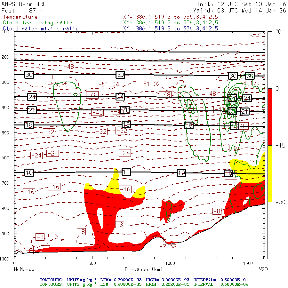288x288 pixels.
Task: Click the '1500' distance axis tick label
Action: pos(248,264)
